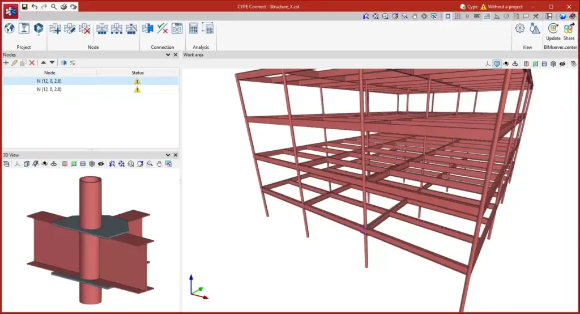Image resolution: width=580 pixels, height=314 pixels.
Task: Click the undo arrow in quick access
Action: [x=34, y=7]
